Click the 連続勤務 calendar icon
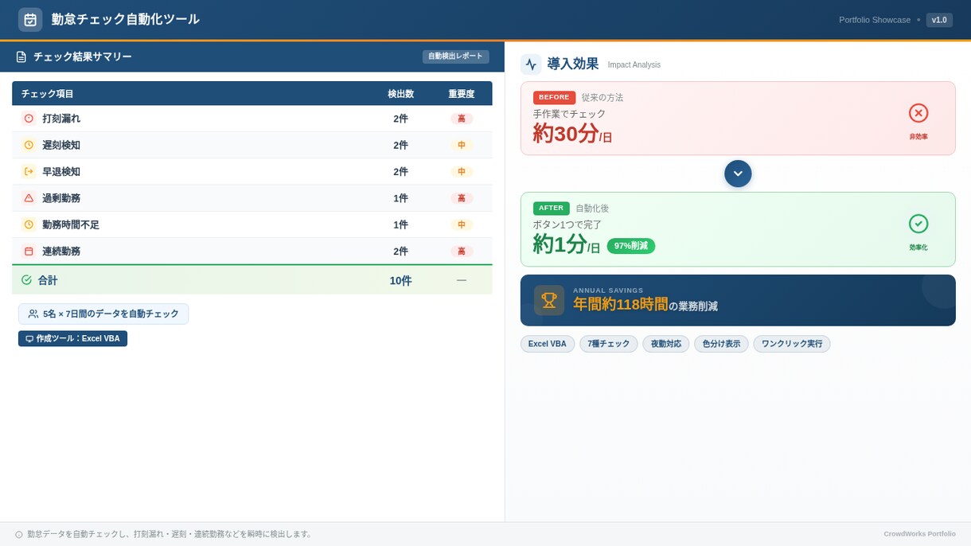971x546 pixels. click(29, 252)
